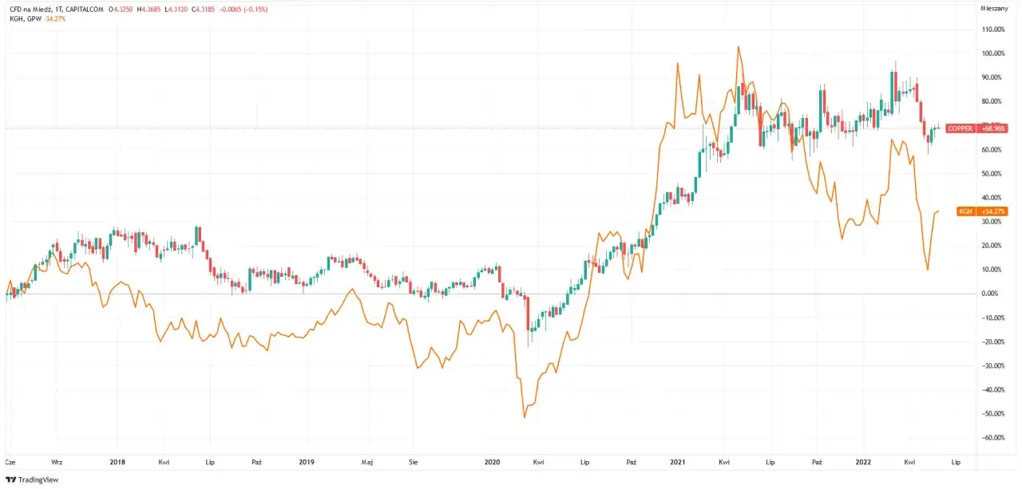The width and height of the screenshot is (1022, 489).
Task: Click the Wrz month label on time axis
Action: 57,462
